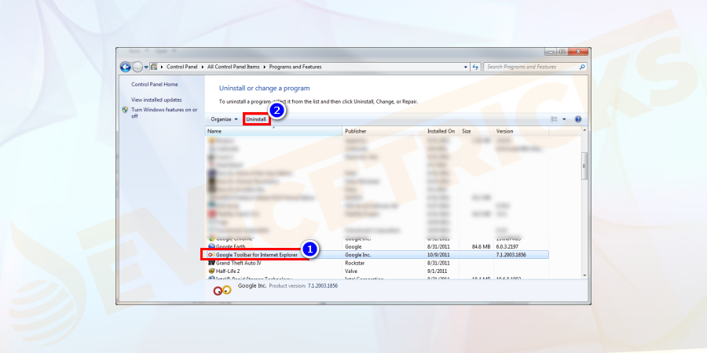707x353 pixels.
Task: Open the Organize menu
Action: click(x=224, y=119)
